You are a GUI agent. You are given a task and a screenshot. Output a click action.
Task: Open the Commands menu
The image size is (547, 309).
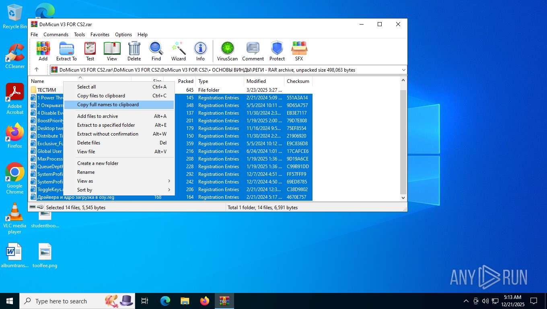tap(56, 35)
